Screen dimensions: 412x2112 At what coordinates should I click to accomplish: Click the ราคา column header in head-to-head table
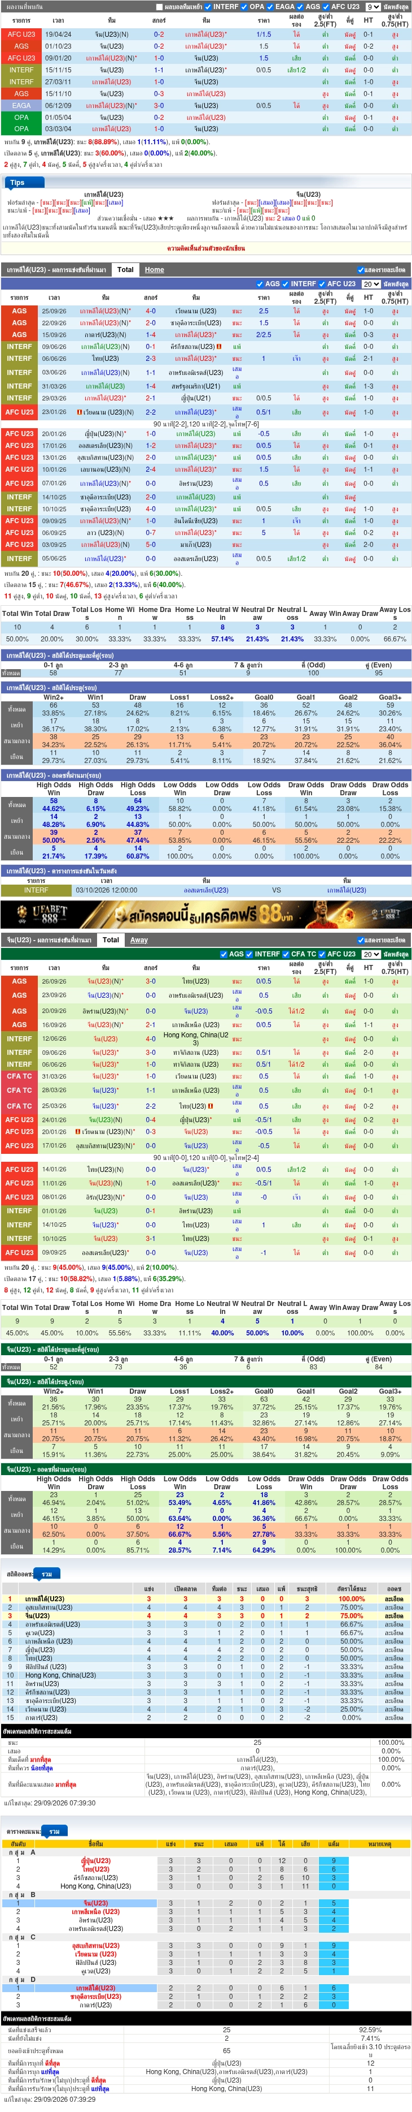(264, 20)
